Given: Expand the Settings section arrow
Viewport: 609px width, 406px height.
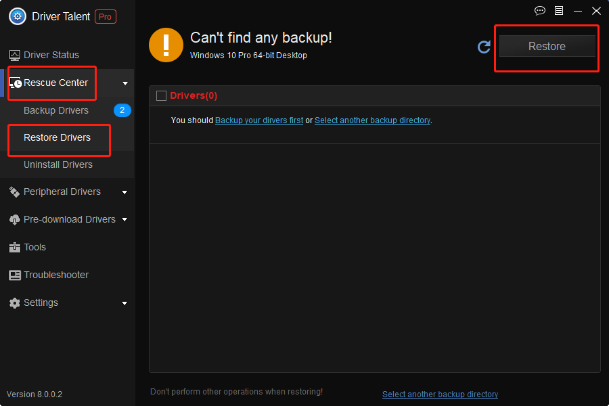Looking at the screenshot, I should 125,303.
